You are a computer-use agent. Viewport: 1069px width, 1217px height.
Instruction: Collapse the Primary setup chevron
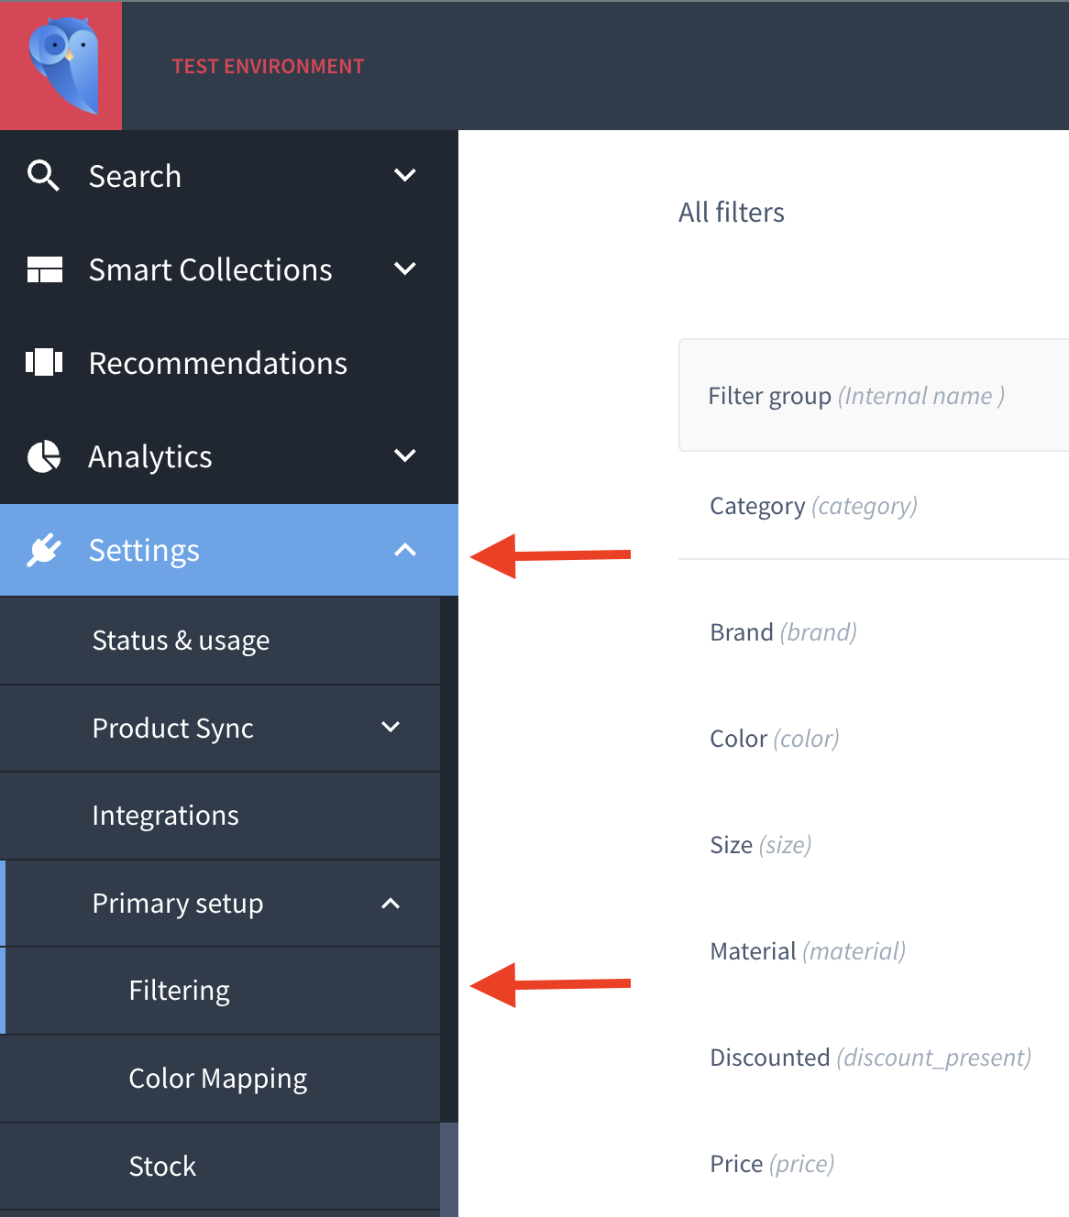coord(391,904)
